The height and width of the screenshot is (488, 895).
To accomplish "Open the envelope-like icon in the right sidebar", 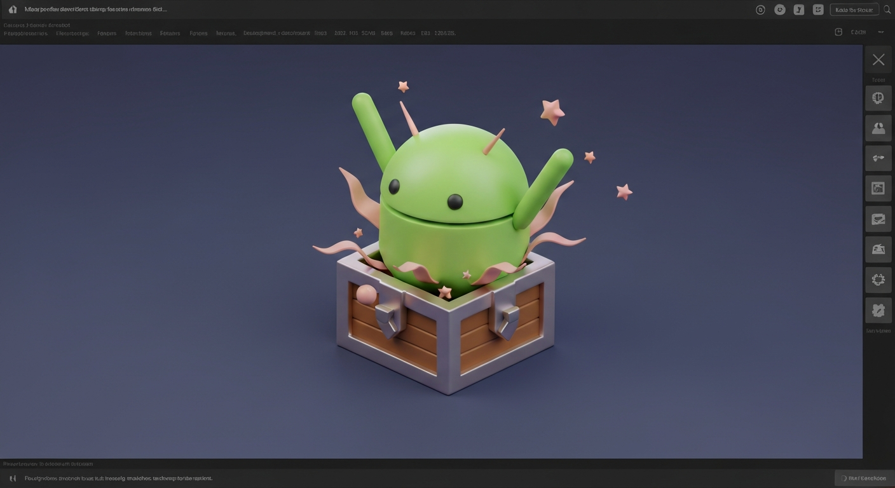I will point(878,219).
